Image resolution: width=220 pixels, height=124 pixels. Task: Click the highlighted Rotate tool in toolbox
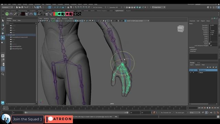click(x=3, y=38)
